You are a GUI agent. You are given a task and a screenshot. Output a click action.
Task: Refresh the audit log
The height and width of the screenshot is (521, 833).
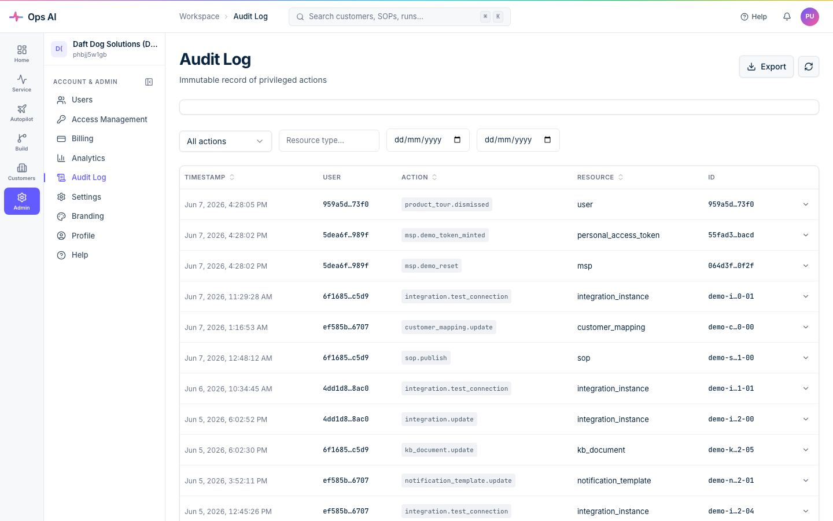pos(809,67)
